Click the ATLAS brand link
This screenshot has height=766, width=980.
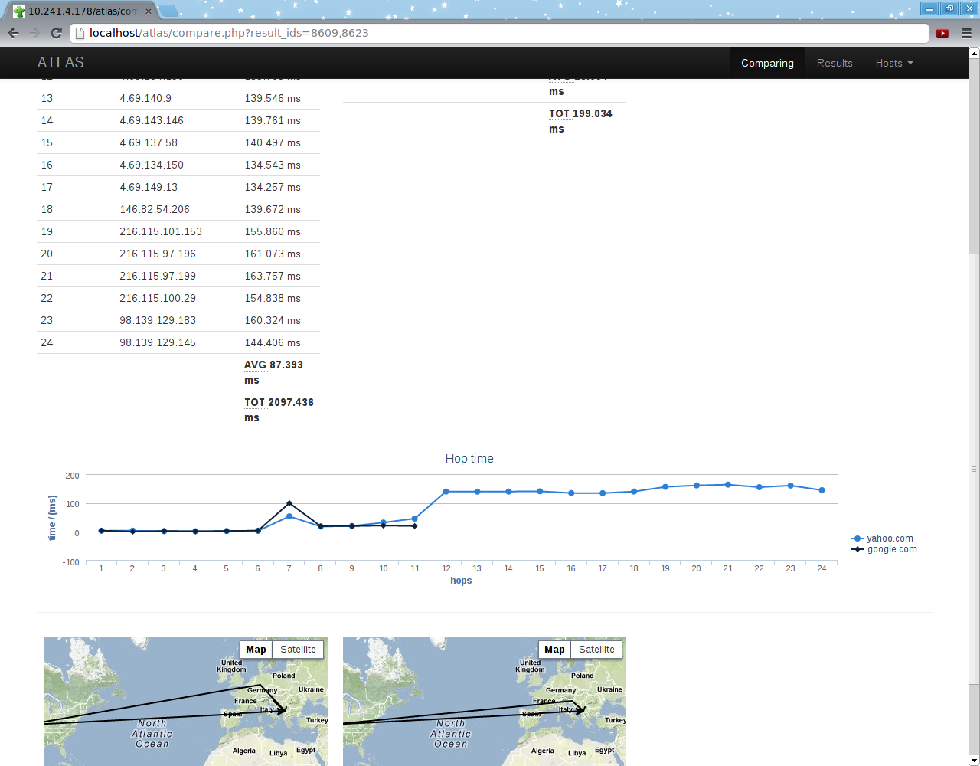click(60, 63)
